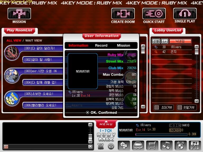Click room list scroll down arrow
The image size is (203, 152).
[143, 107]
